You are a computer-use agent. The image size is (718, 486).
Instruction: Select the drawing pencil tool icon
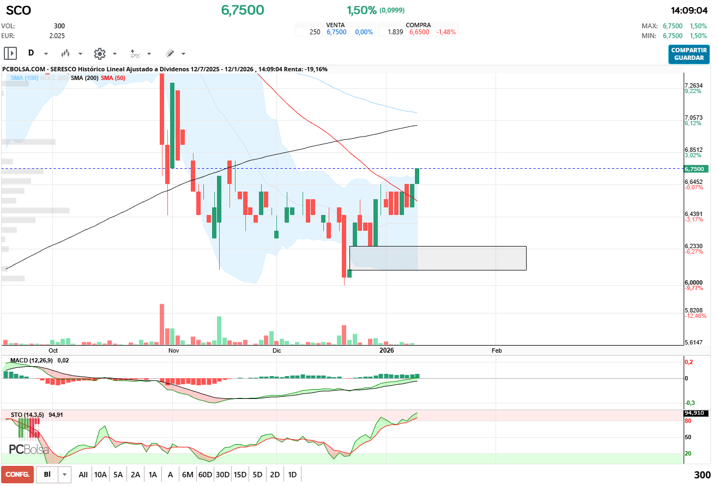click(x=170, y=53)
